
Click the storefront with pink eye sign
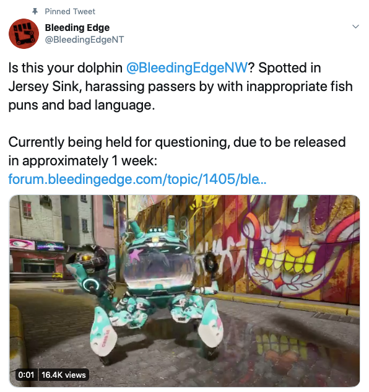pos(37,259)
